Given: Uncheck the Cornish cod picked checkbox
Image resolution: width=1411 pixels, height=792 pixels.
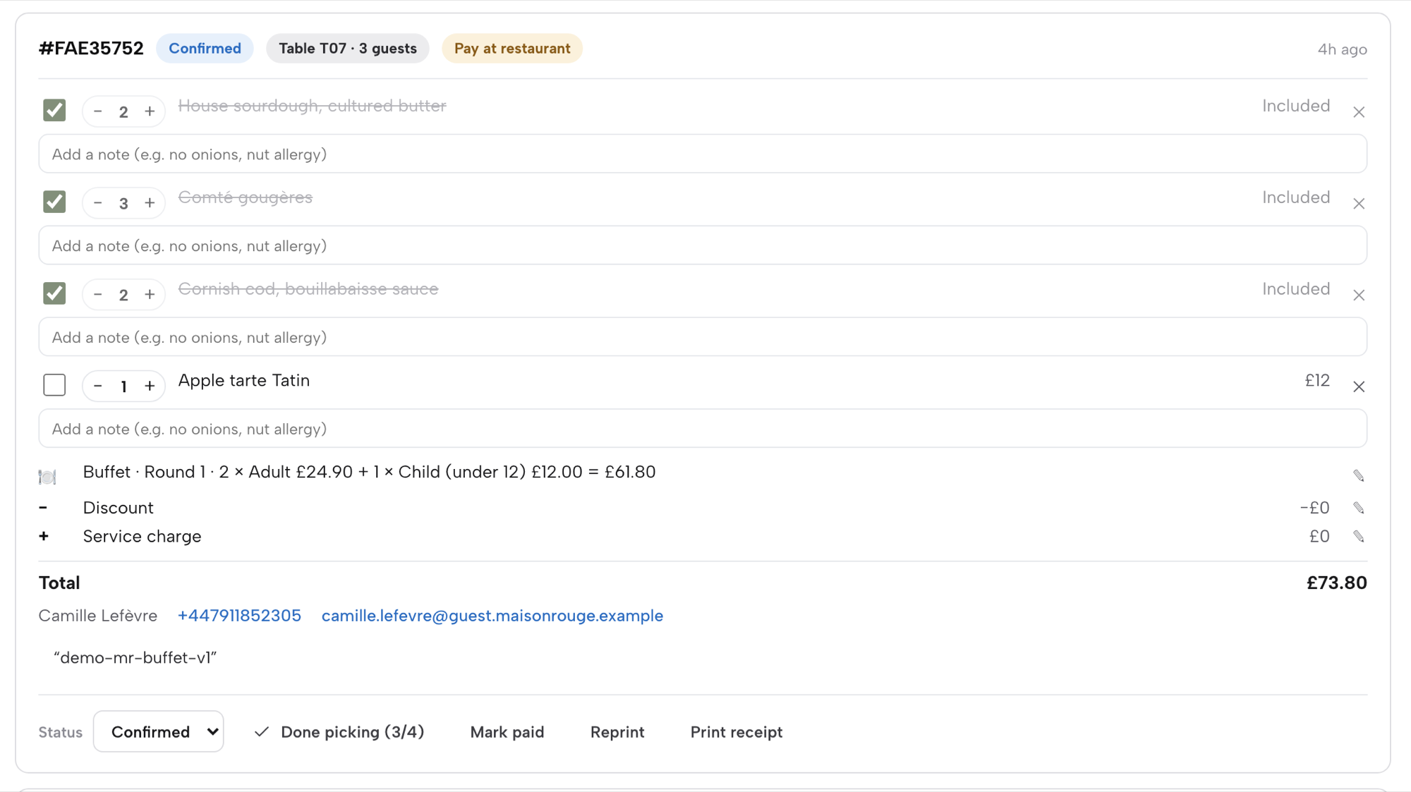Looking at the screenshot, I should point(54,294).
